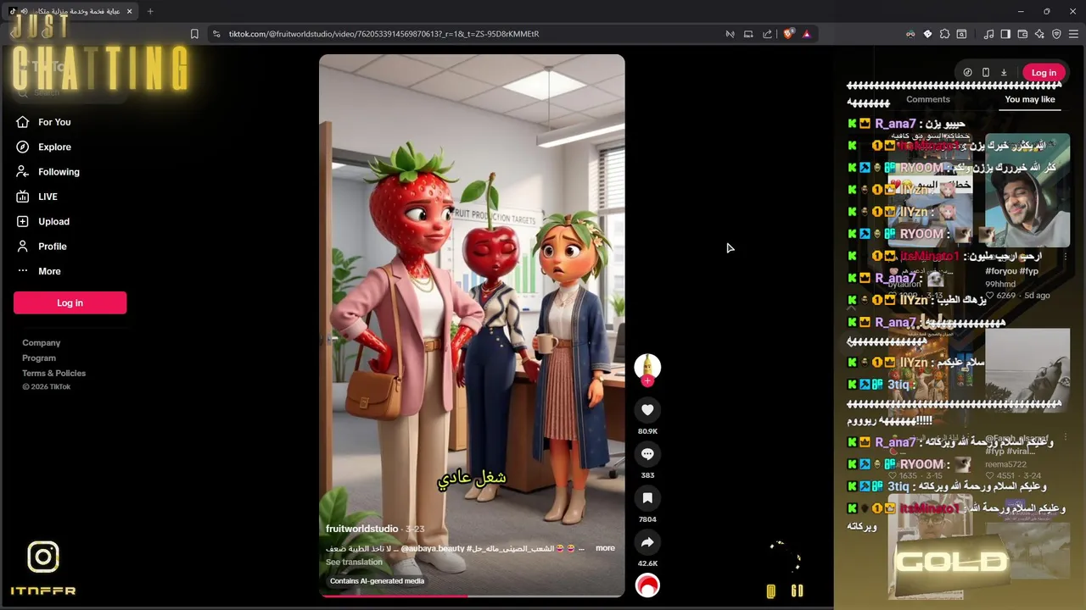Open the Extensions puzzle piece menu

(x=944, y=34)
